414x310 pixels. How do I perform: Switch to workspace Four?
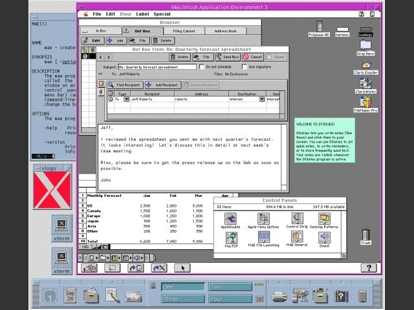click(x=230, y=299)
